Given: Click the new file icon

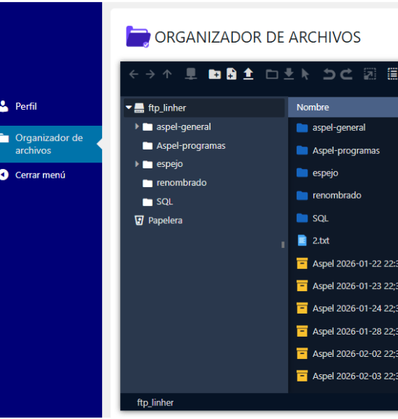Looking at the screenshot, I should [232, 74].
